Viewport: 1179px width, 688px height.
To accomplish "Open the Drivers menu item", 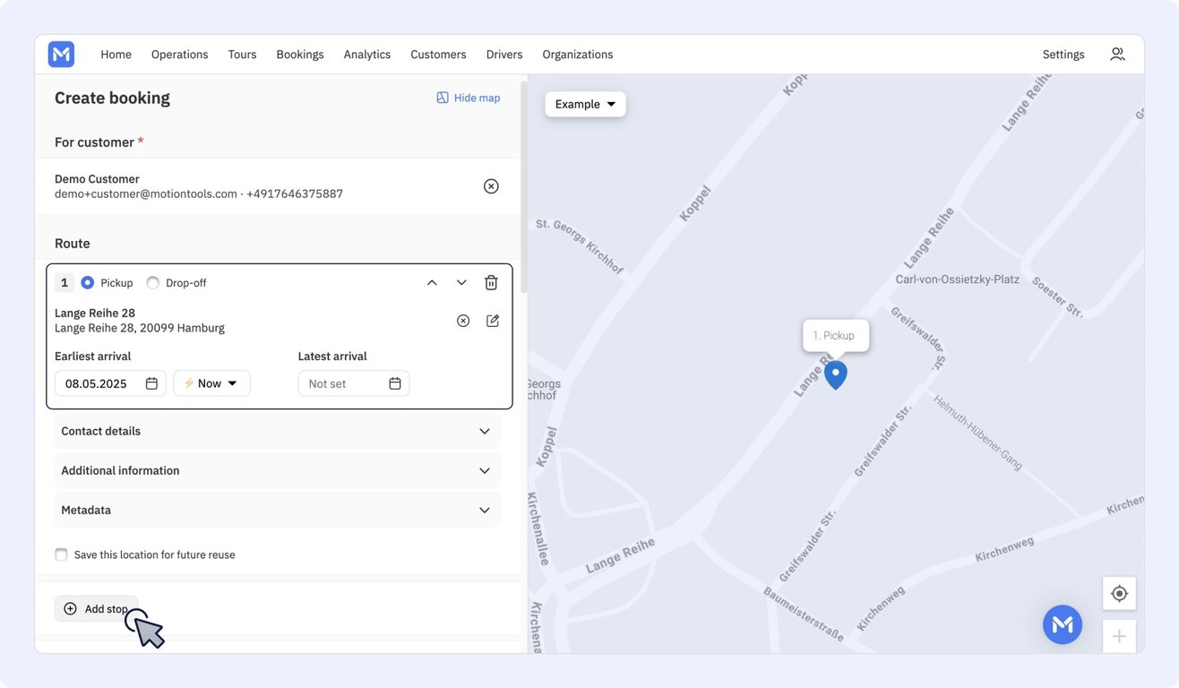I will coord(504,55).
